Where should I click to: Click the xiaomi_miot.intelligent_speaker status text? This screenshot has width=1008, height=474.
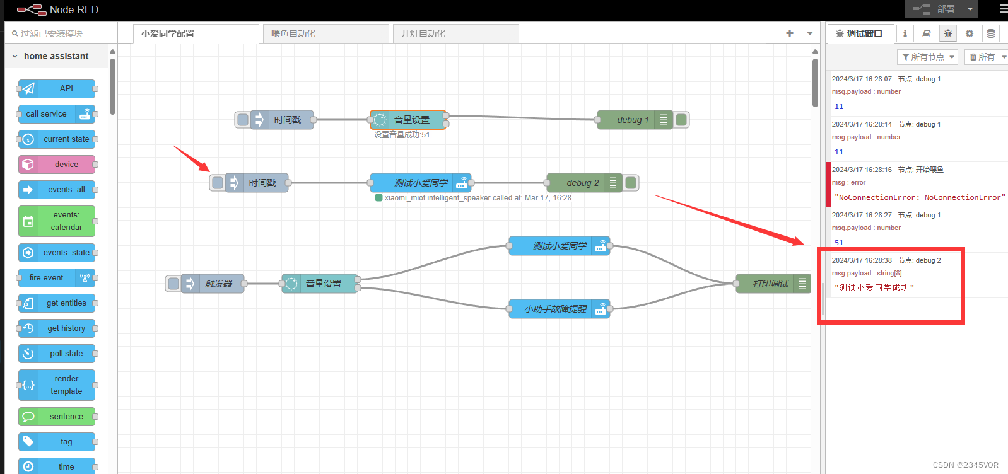point(478,198)
